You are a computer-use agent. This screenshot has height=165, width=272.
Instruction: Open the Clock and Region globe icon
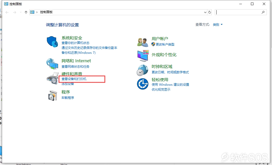coord(142,70)
